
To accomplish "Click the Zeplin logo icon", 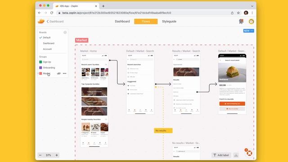I will (x=41, y=21).
